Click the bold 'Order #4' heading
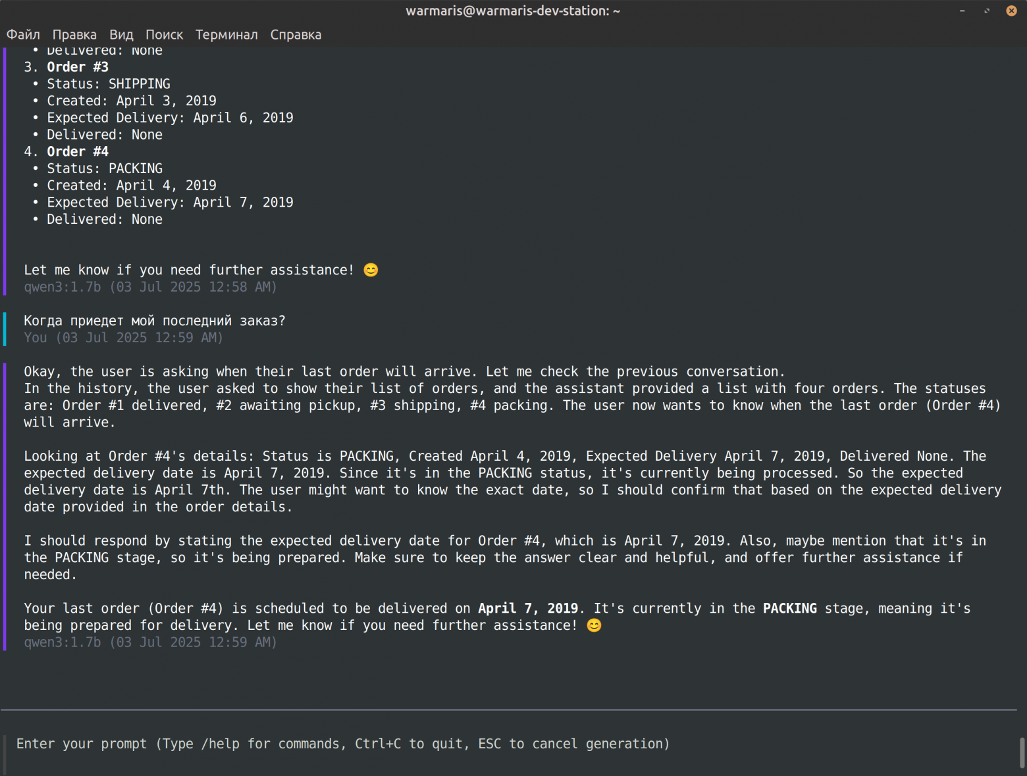Screen dimensions: 1027x776 pyautogui.click(x=78, y=151)
